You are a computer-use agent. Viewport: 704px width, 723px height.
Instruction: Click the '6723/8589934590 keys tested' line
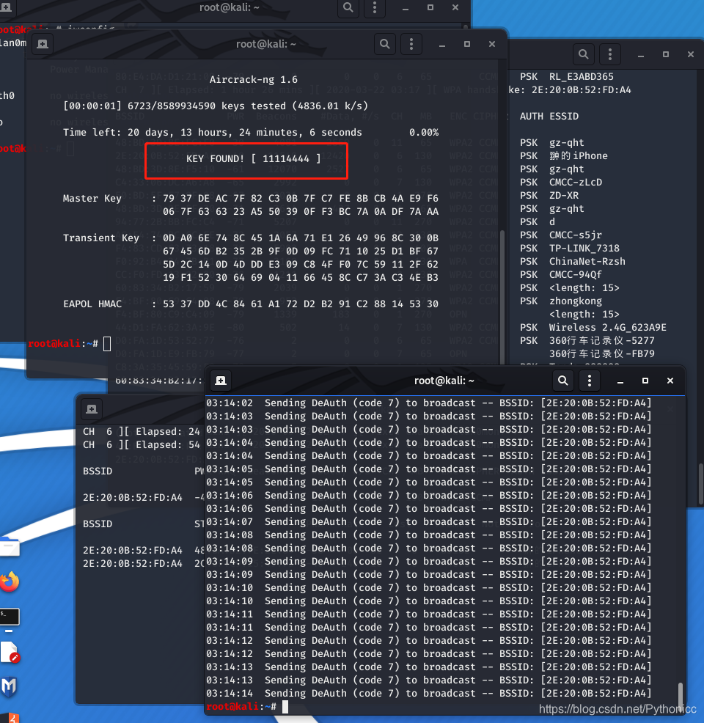pos(216,106)
